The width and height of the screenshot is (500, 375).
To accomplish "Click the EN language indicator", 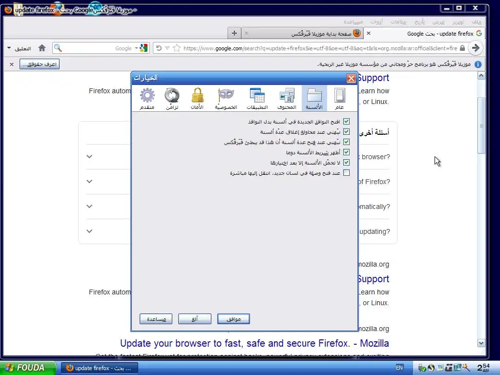I will [399, 368].
